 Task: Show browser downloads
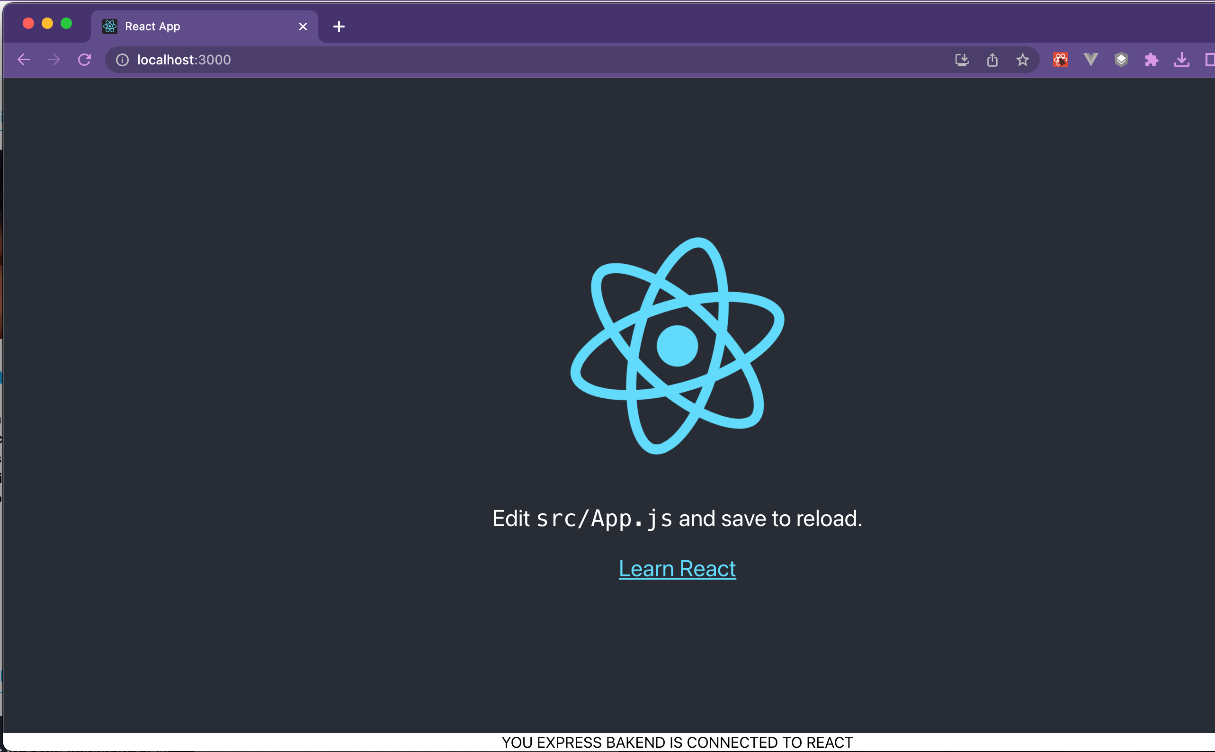pos(1182,60)
